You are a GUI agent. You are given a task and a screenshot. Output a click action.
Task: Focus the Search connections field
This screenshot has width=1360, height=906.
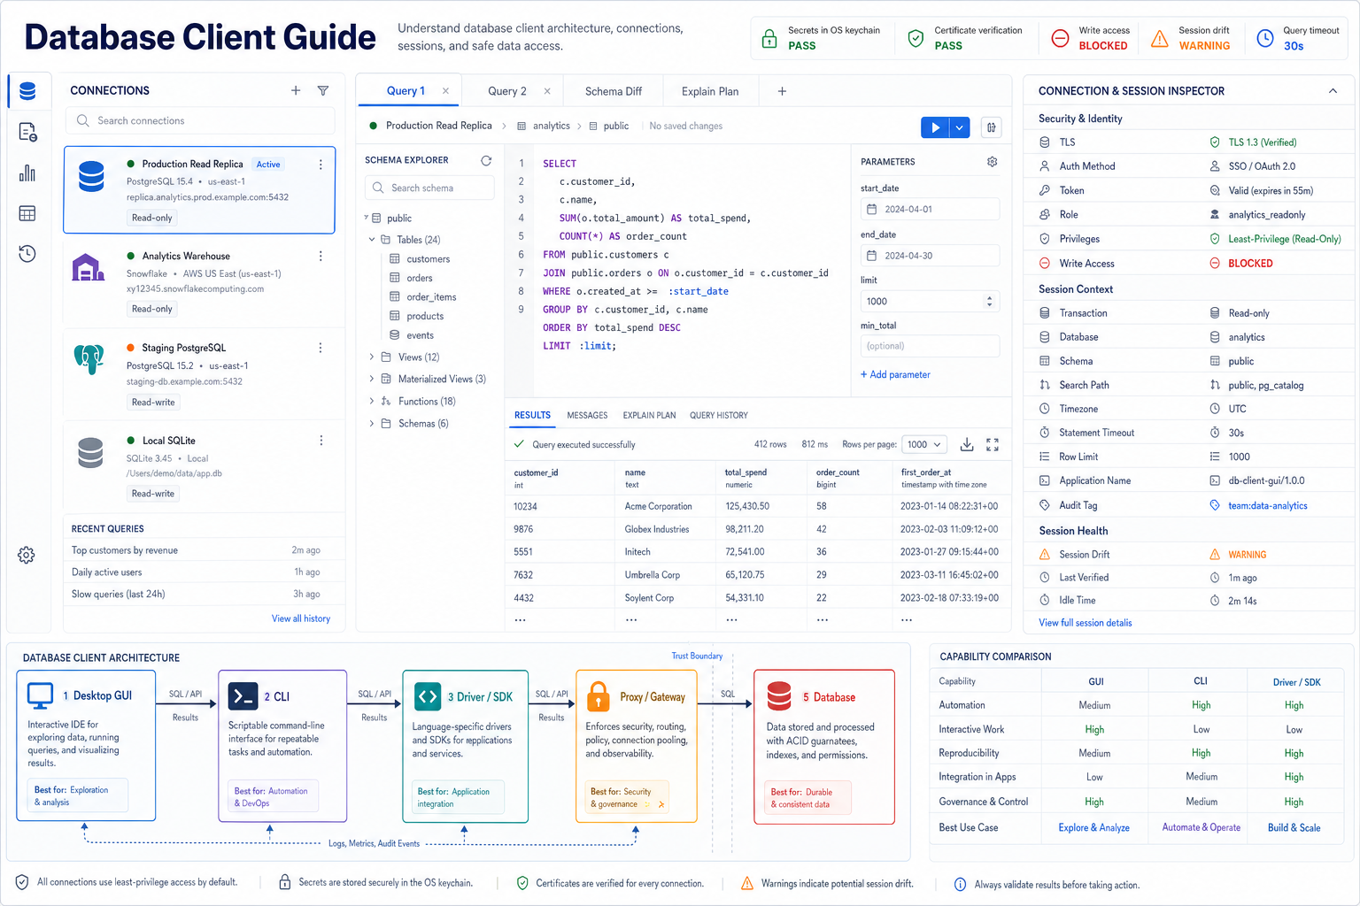[x=200, y=120]
